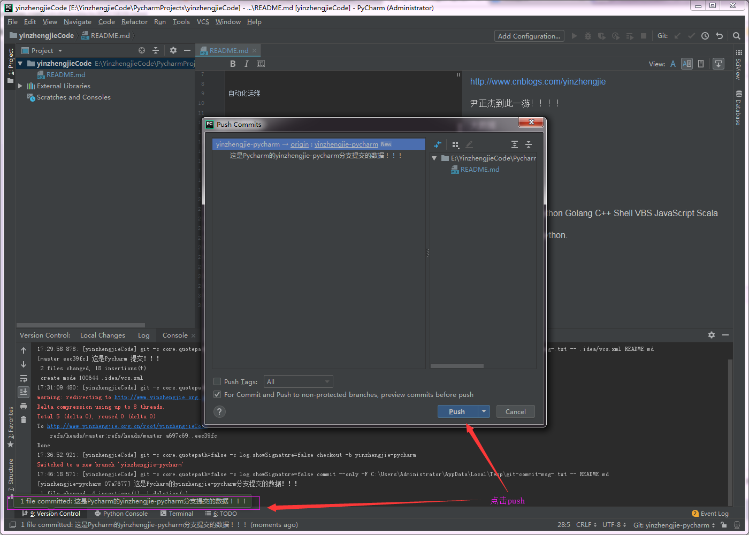Screen dimensions: 749x535
Task: Select italic formatting in Markdown editor toolbar
Action: [247, 63]
